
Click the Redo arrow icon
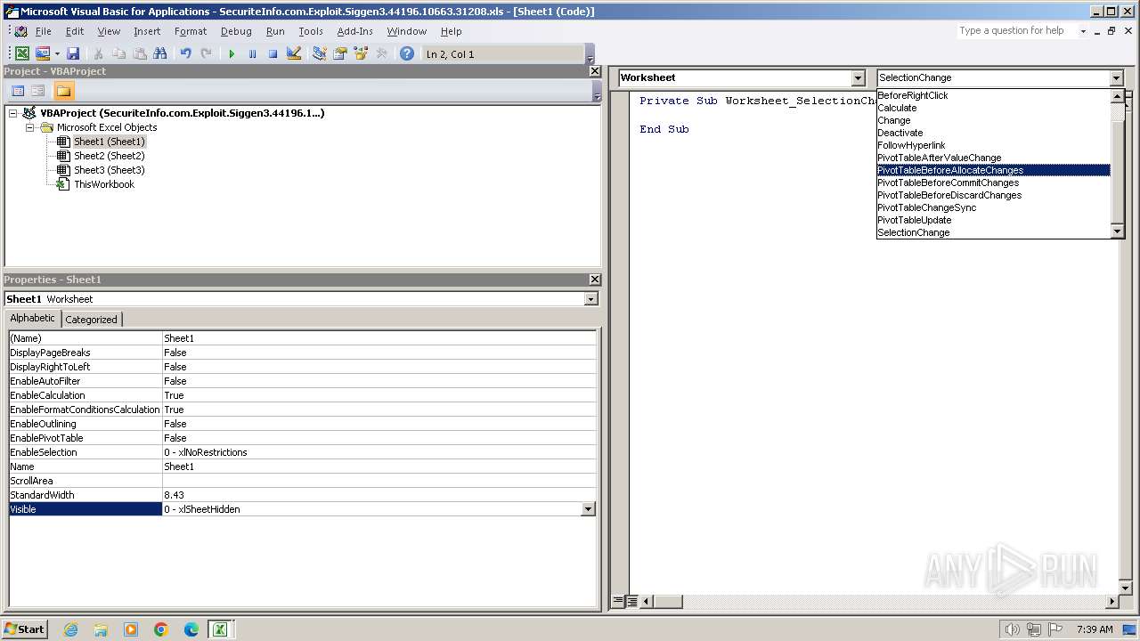206,53
